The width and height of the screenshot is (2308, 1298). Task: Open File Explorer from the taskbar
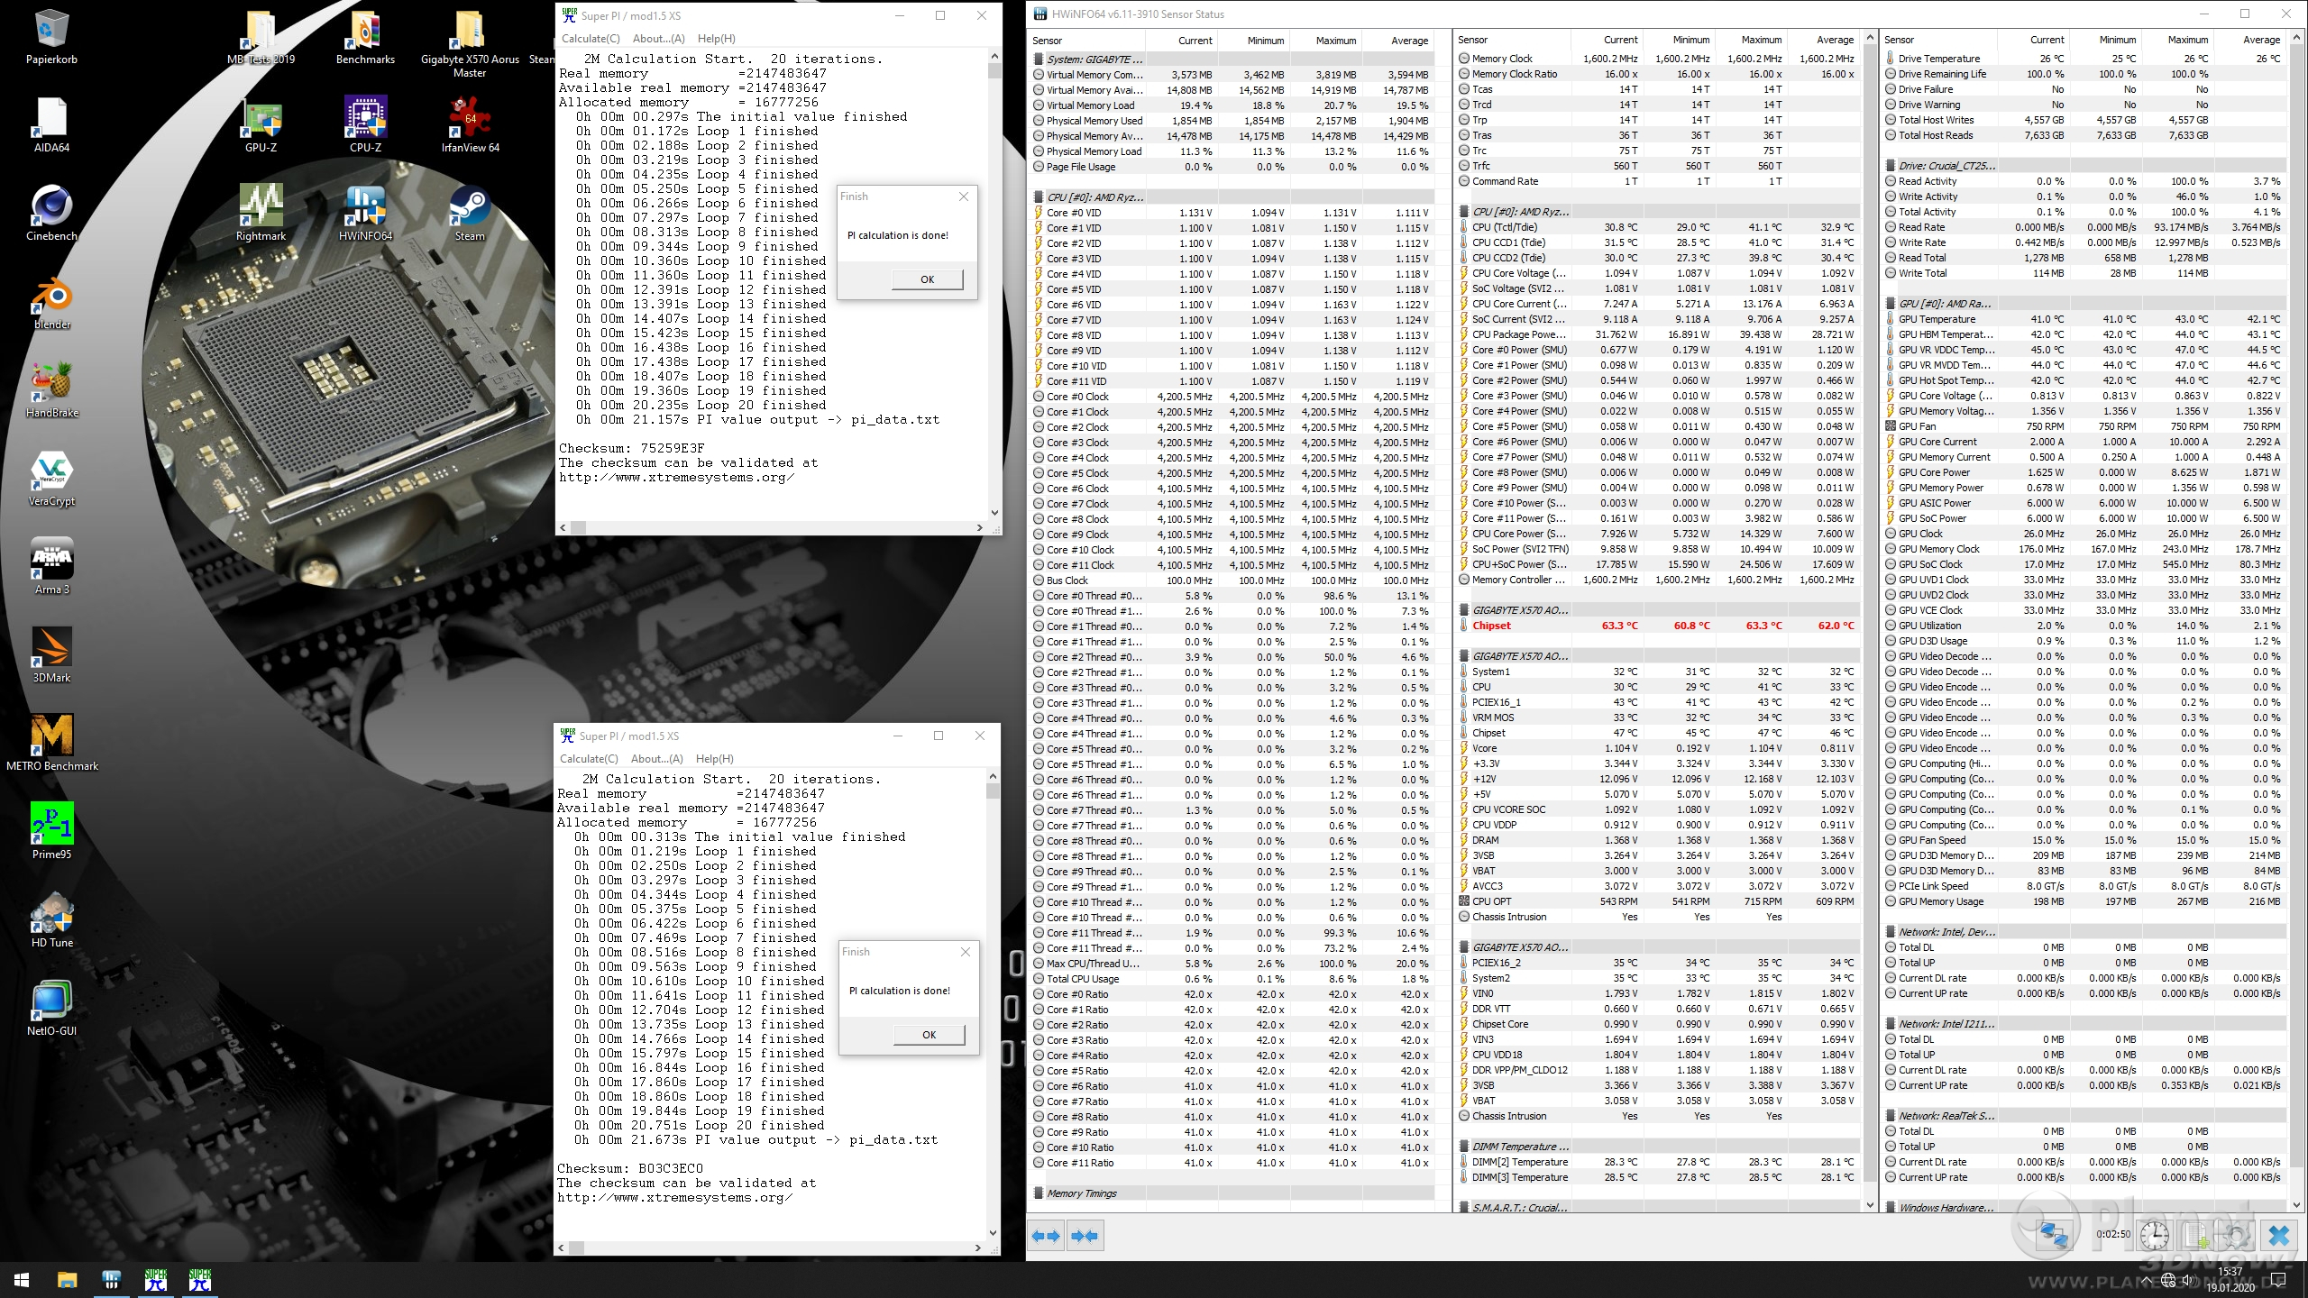(67, 1280)
